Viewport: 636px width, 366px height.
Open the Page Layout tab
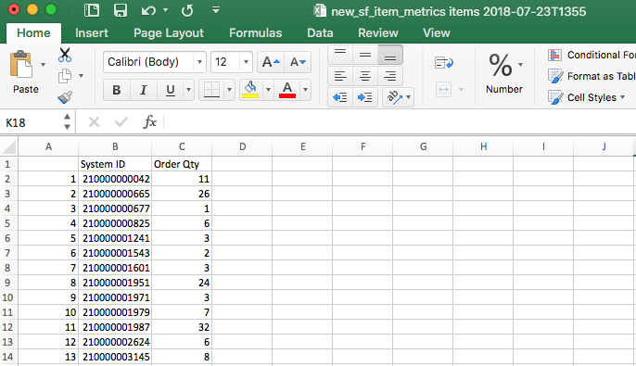[x=169, y=32]
